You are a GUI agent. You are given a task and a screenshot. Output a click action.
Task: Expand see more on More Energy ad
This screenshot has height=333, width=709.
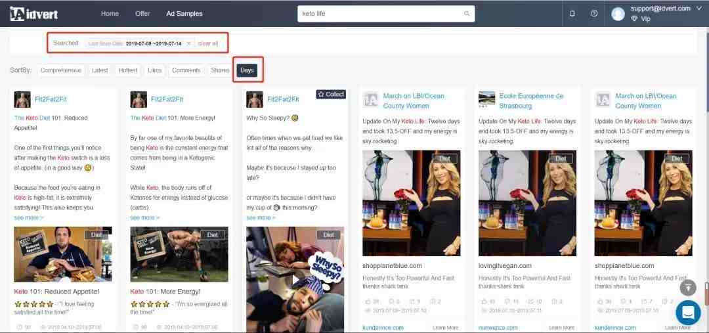click(x=145, y=217)
